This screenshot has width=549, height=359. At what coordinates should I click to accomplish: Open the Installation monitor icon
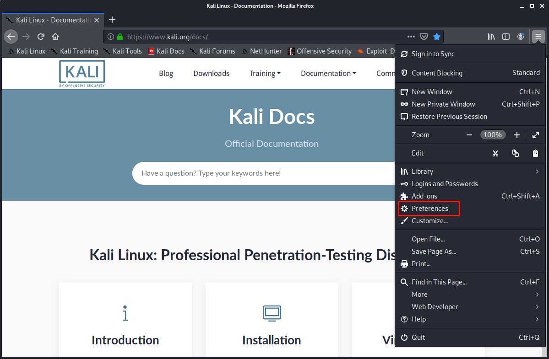coord(272,313)
